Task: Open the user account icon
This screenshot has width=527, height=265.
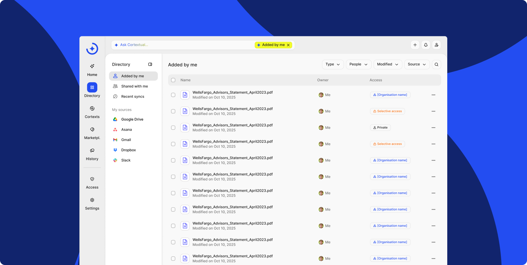Action: (436, 45)
